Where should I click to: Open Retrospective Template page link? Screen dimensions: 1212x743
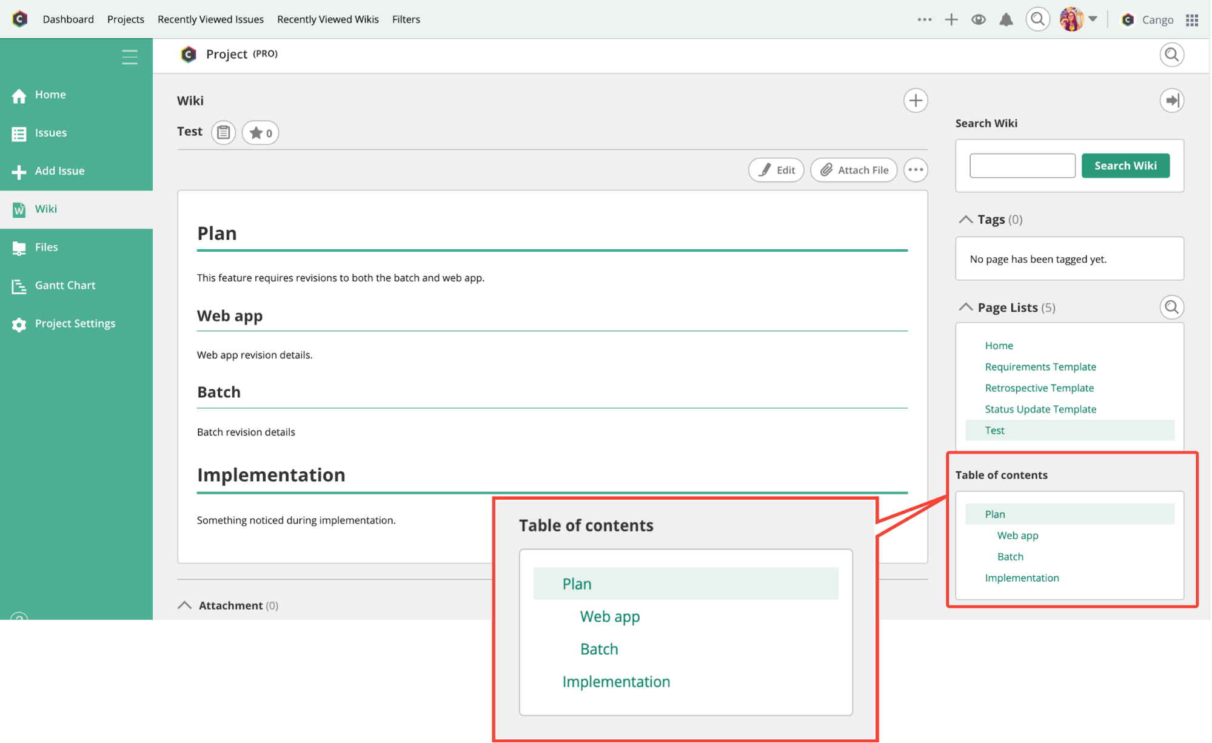click(x=1039, y=388)
